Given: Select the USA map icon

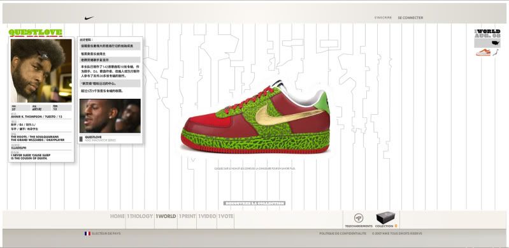Looking at the screenshot, I should pos(496,43).
